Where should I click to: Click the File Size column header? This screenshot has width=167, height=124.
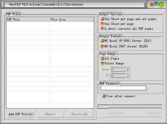(x=72, y=19)
